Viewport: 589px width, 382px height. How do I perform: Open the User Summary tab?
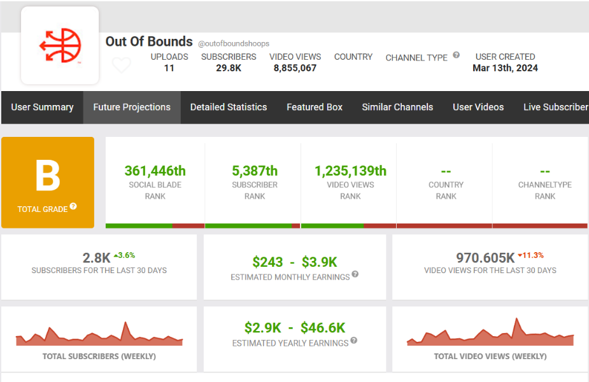[42, 107]
